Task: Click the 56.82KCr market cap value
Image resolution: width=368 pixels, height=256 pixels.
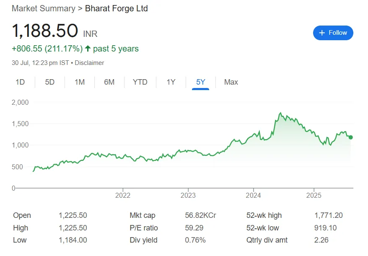Action: (x=200, y=215)
